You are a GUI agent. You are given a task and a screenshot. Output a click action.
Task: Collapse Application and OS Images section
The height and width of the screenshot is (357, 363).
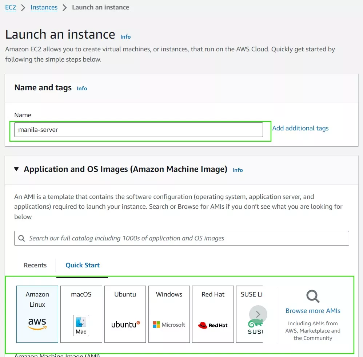16,169
